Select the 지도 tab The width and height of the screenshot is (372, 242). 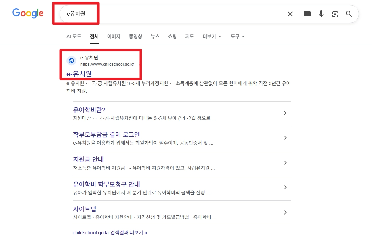click(190, 36)
